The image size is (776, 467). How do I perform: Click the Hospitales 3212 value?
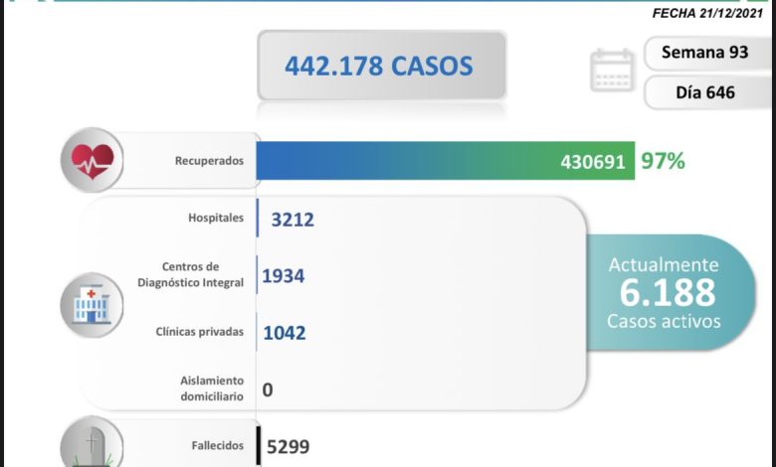291,219
